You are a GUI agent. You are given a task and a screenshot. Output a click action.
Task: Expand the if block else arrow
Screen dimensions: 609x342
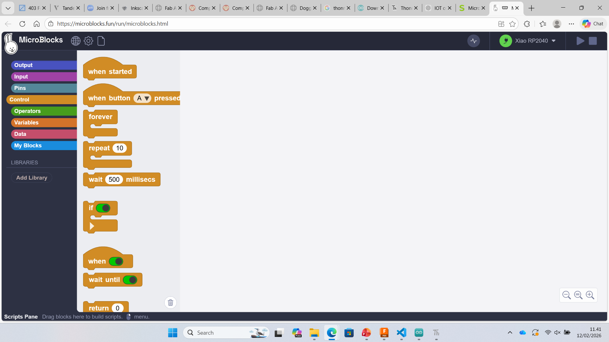click(92, 226)
